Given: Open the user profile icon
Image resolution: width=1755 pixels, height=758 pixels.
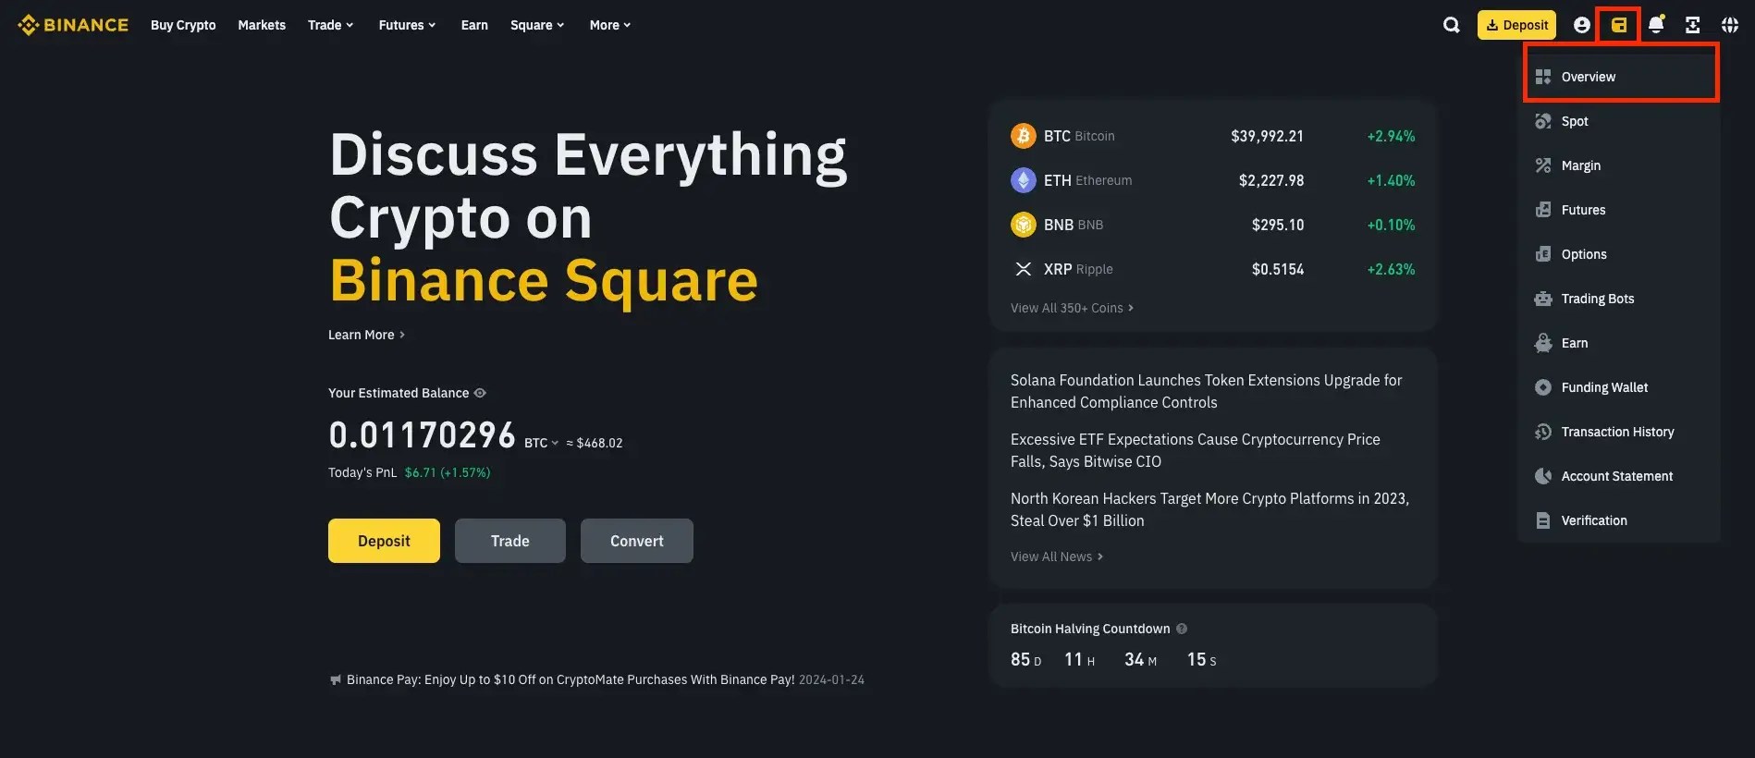Looking at the screenshot, I should pos(1582,25).
